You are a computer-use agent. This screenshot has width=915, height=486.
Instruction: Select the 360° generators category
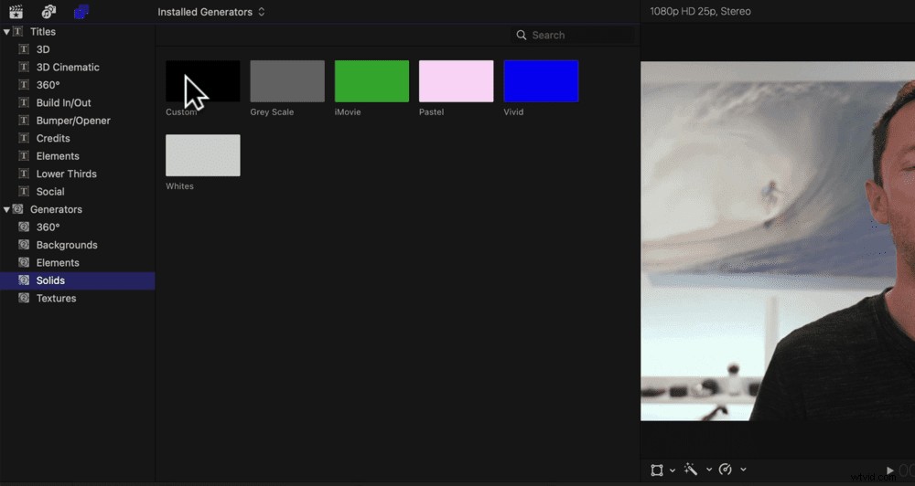[48, 227]
